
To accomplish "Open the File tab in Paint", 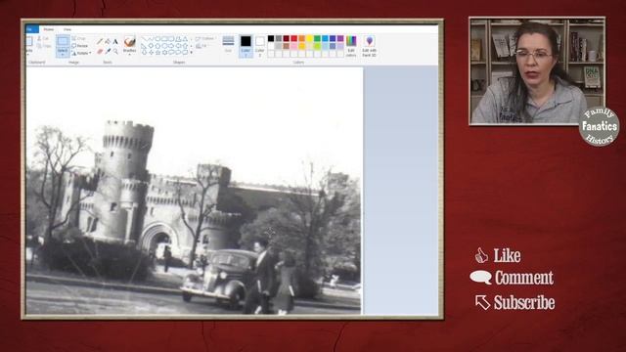I will coord(32,29).
